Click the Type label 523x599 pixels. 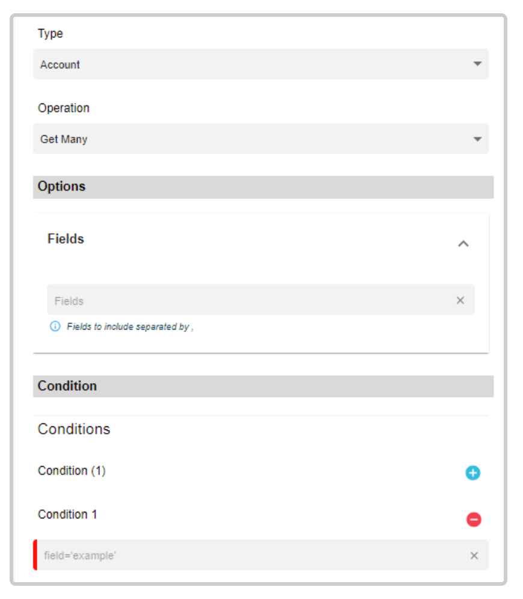point(50,34)
